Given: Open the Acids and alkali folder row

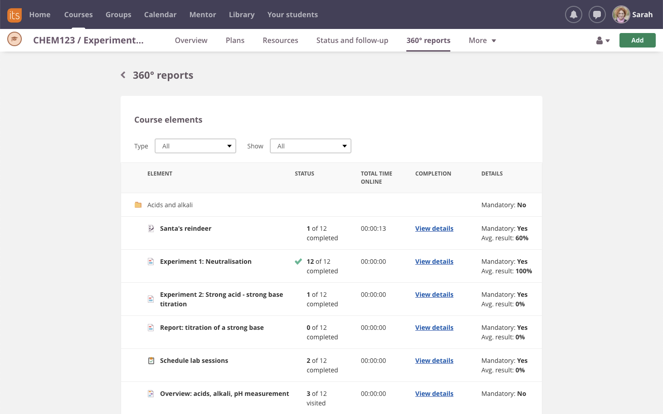Looking at the screenshot, I should tap(170, 205).
